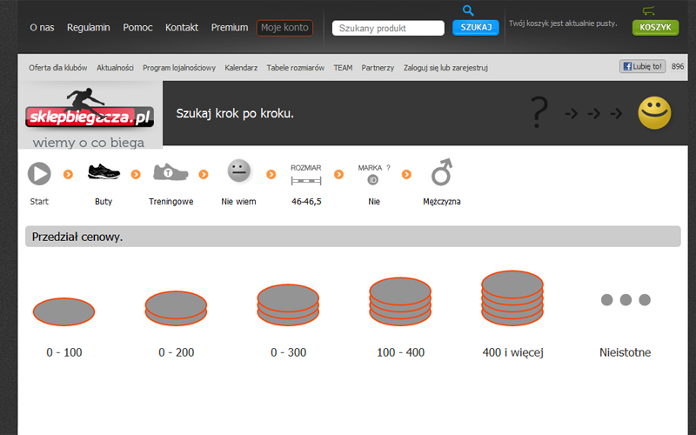Open Moje konto
This screenshot has width=696, height=435.
[284, 28]
